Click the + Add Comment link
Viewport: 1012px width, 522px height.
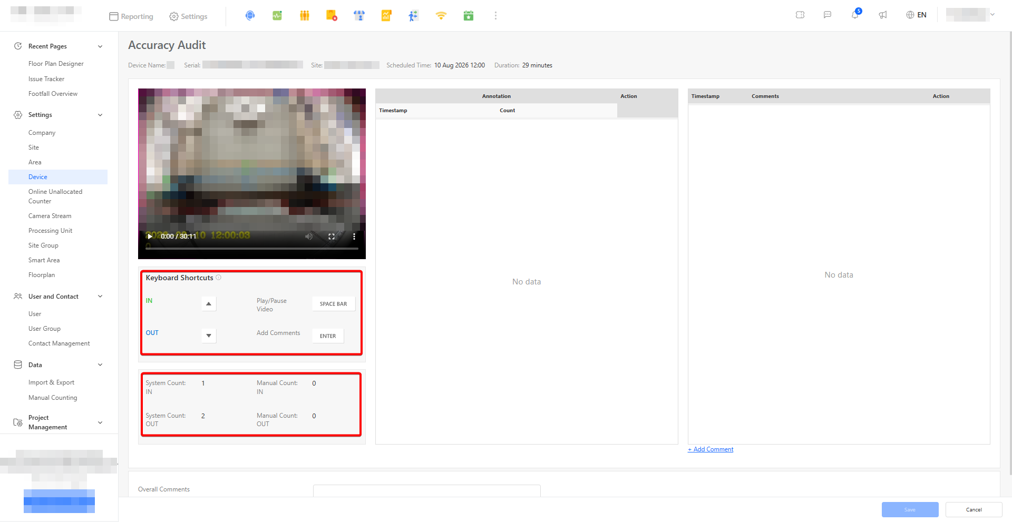[x=711, y=449]
